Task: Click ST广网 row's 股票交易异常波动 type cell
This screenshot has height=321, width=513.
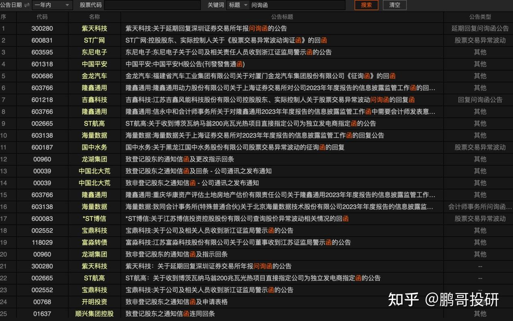Action: tap(480, 41)
